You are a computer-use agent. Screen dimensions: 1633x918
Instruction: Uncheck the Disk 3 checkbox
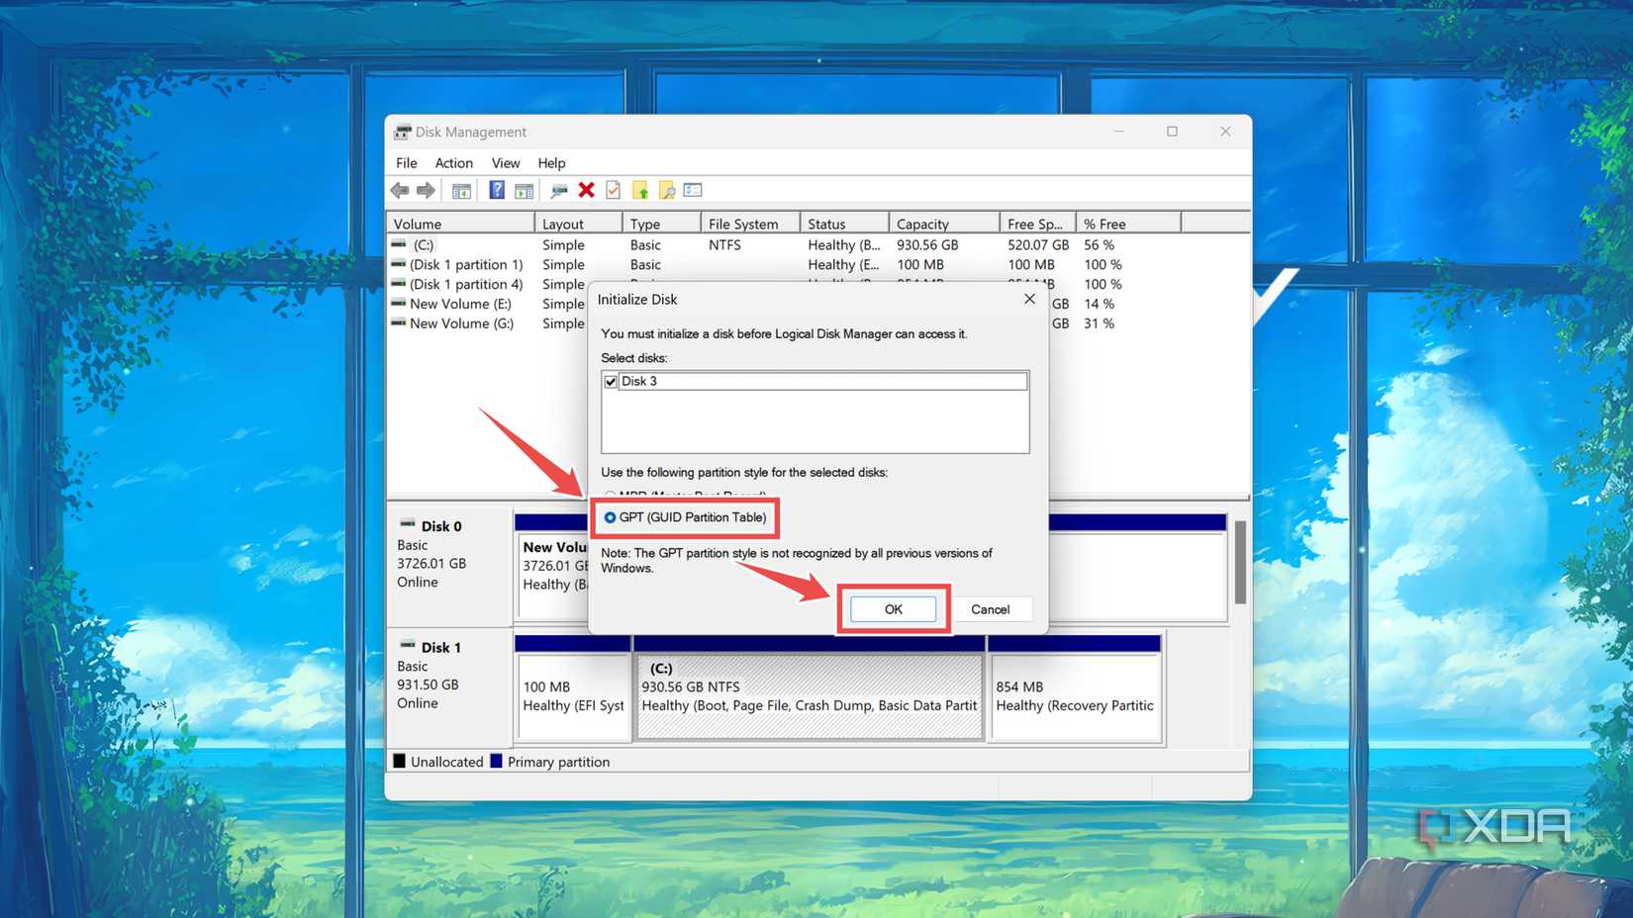[611, 381]
